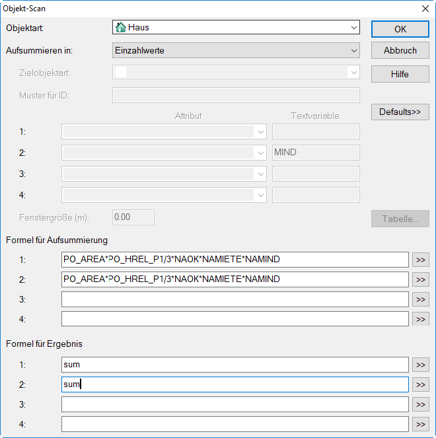This screenshot has height=438, width=436.
Task: Expand options with Defaults>> button
Action: (400, 112)
